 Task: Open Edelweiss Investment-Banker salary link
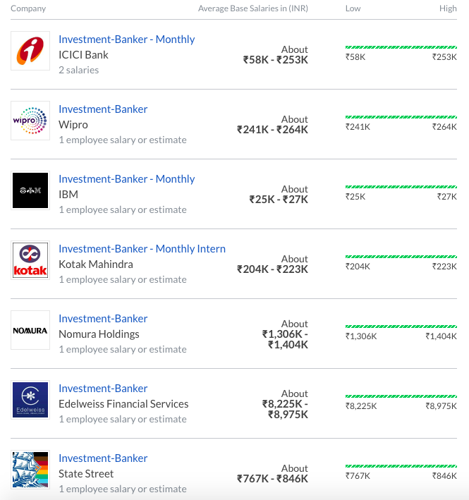(103, 389)
